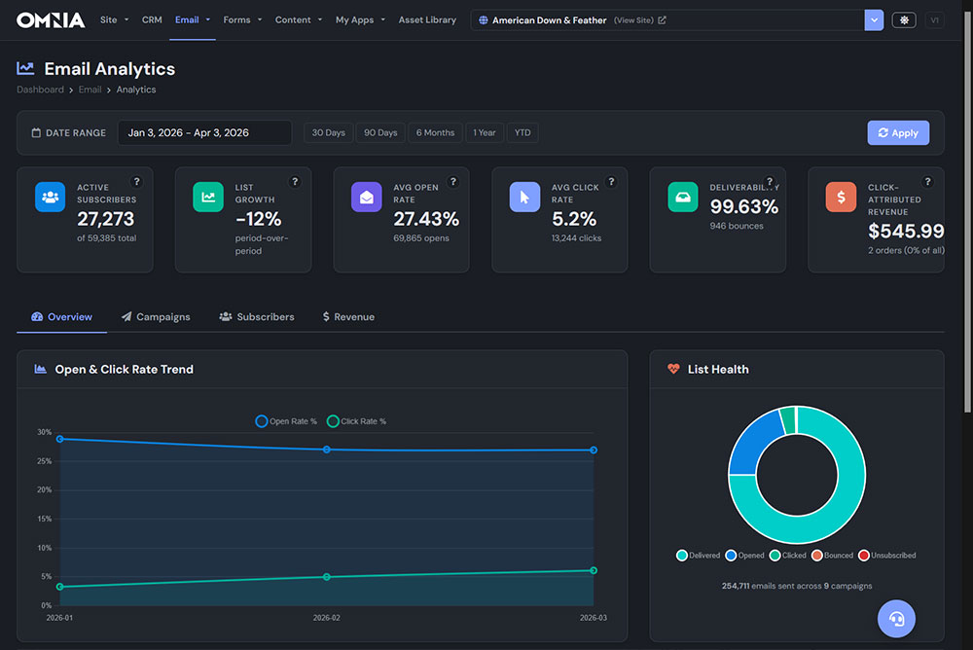
Task: Click the date range input field
Action: click(204, 132)
